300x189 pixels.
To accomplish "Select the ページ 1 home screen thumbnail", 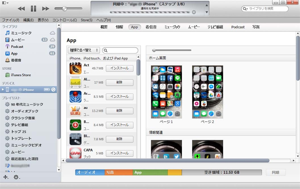I will click(x=166, y=92).
